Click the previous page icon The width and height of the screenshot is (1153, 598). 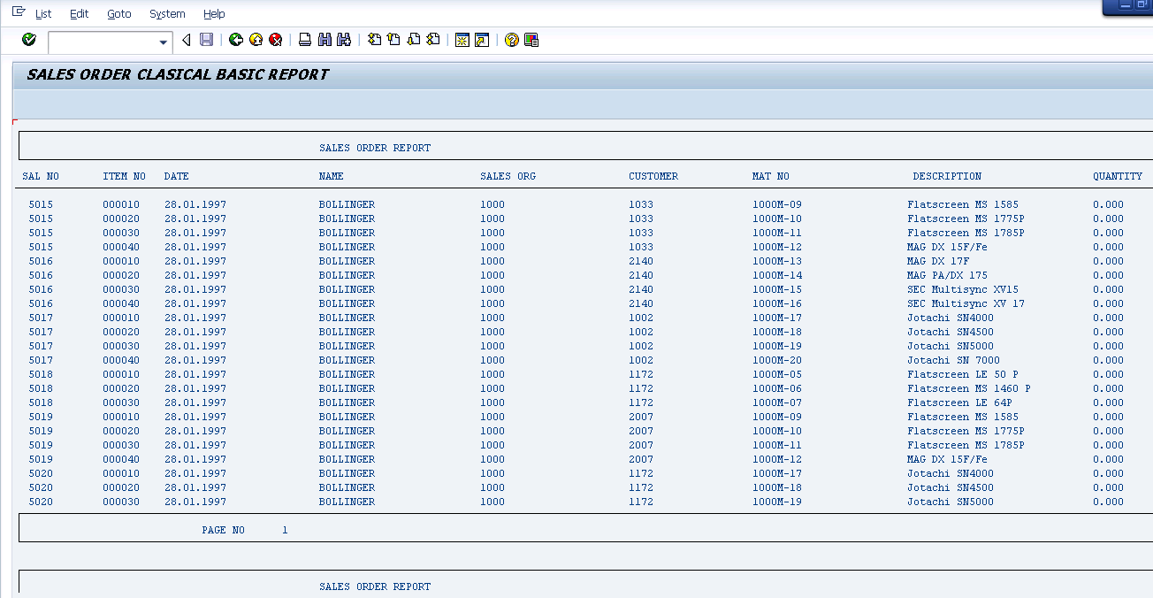click(x=392, y=40)
